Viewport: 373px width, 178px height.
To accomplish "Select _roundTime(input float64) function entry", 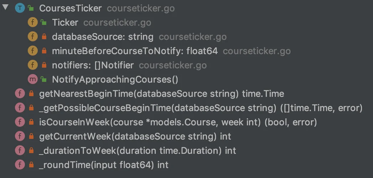I will click(x=104, y=165).
